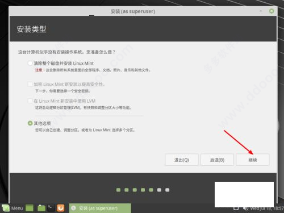The height and width of the screenshot is (213, 284).
Task: Minimize the installer window
Action: point(261,11)
